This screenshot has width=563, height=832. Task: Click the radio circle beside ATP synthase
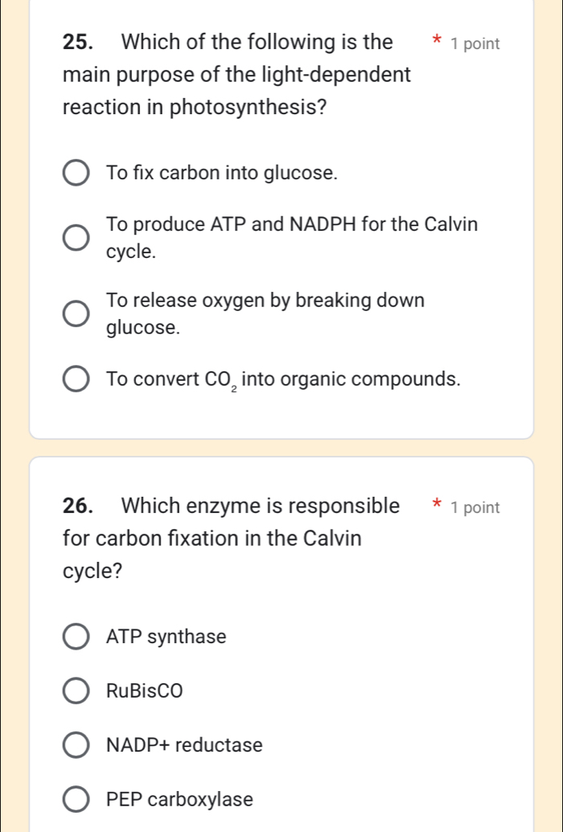coord(76,637)
